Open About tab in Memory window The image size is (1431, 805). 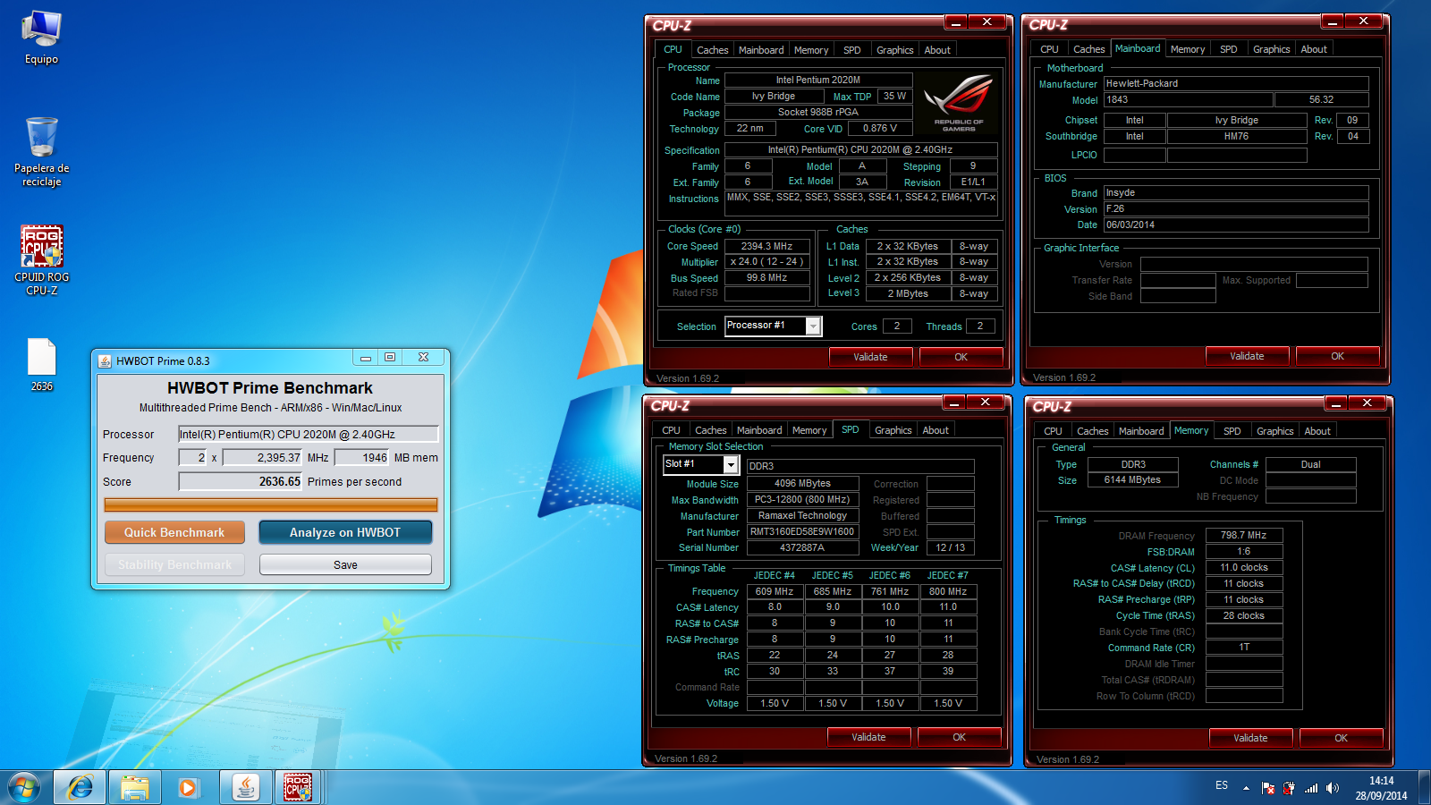[x=1317, y=431]
